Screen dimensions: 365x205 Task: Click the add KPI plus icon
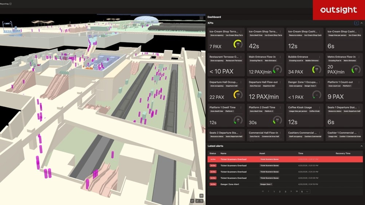point(356,23)
